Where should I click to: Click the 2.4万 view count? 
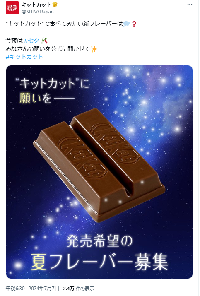point(68,289)
